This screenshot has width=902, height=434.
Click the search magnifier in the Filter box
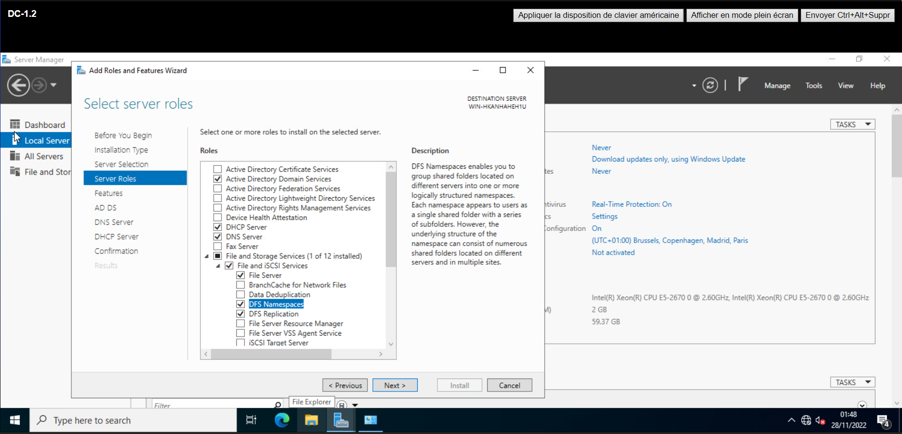(278, 405)
